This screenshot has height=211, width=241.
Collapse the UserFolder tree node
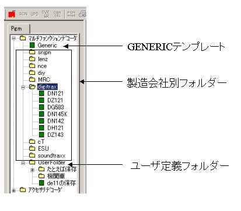point(23,162)
